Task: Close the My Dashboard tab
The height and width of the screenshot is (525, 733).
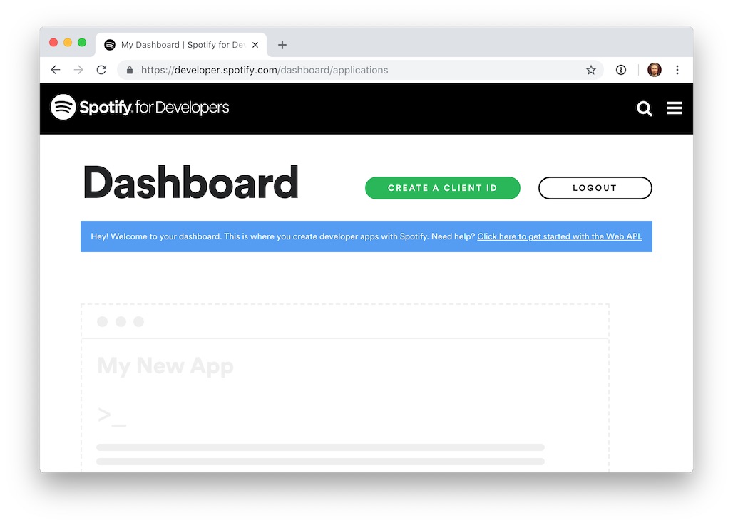Action: (x=255, y=45)
